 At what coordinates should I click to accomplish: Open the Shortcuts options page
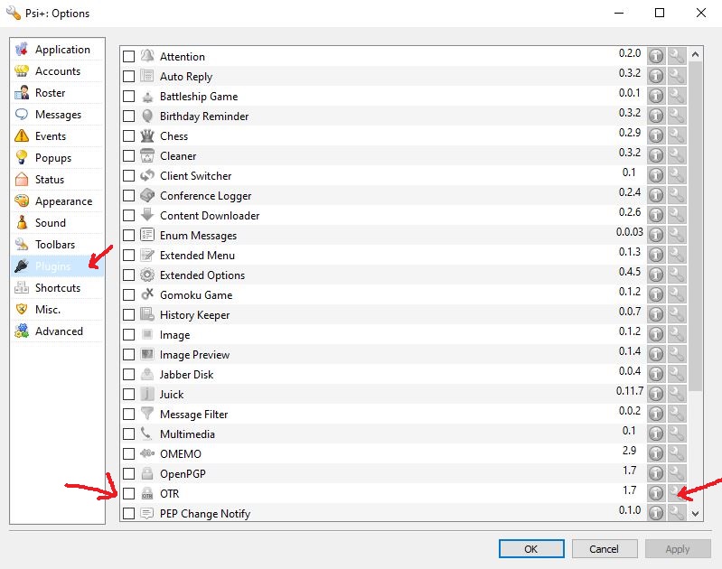click(x=57, y=288)
